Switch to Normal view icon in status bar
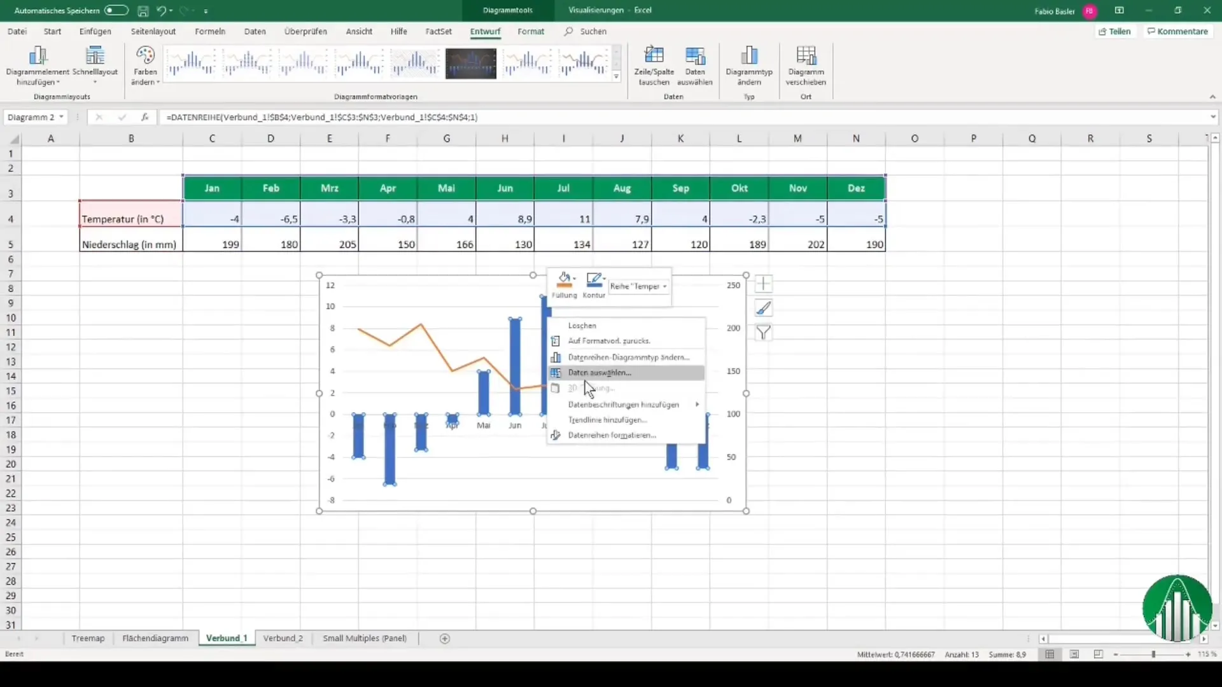The width and height of the screenshot is (1222, 687). 1050,655
